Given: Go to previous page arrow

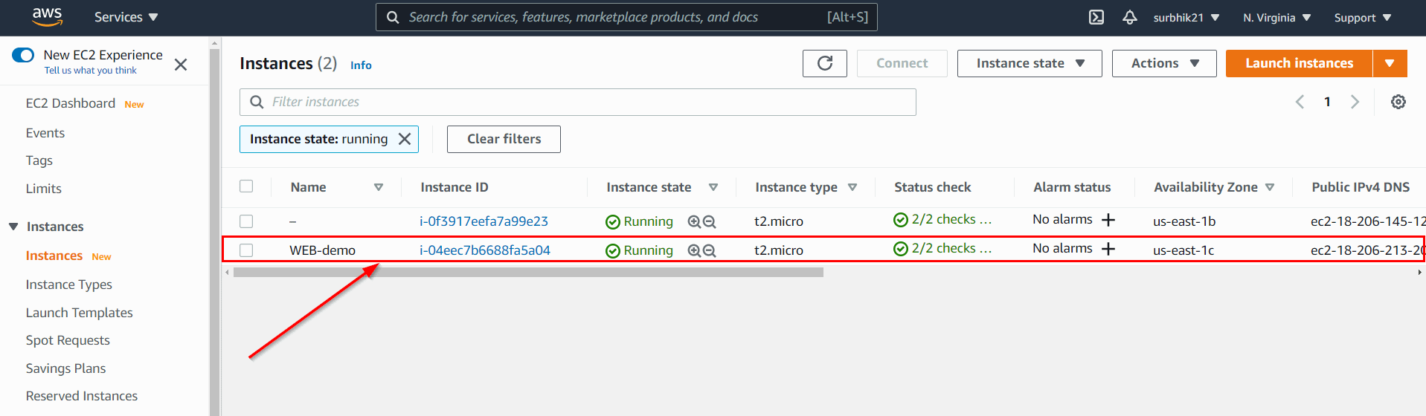Looking at the screenshot, I should pos(1300,102).
